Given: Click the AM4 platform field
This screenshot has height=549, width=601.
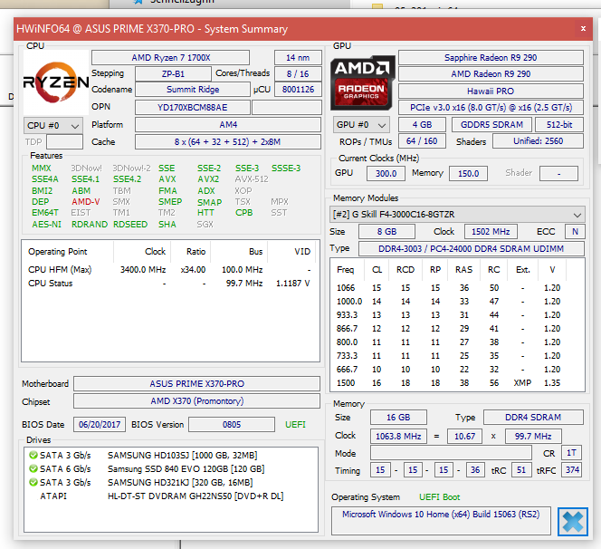Looking at the screenshot, I should [x=228, y=125].
